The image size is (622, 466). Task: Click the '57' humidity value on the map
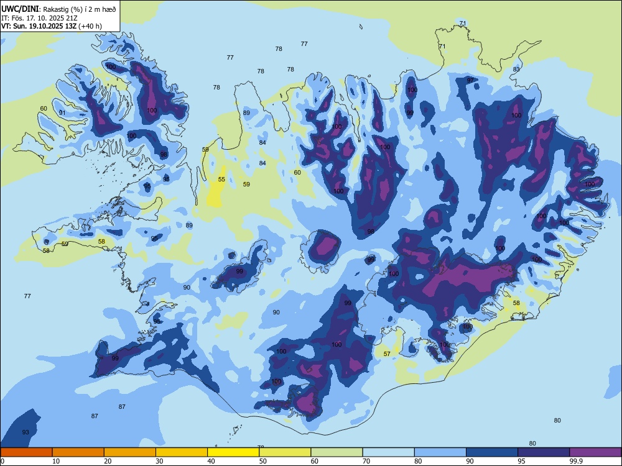point(387,354)
